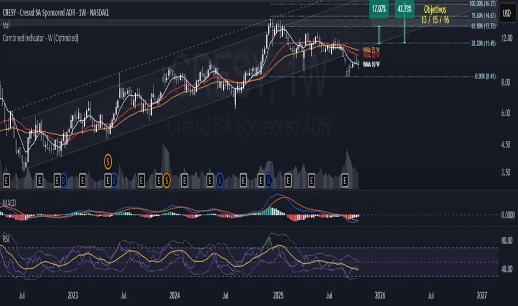Click the 78.60% (14.67) Fibonacci level label

pos(484,16)
